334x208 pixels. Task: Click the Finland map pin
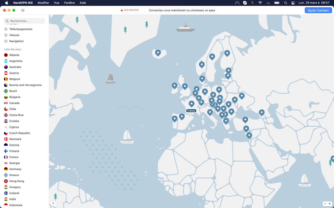(227, 53)
